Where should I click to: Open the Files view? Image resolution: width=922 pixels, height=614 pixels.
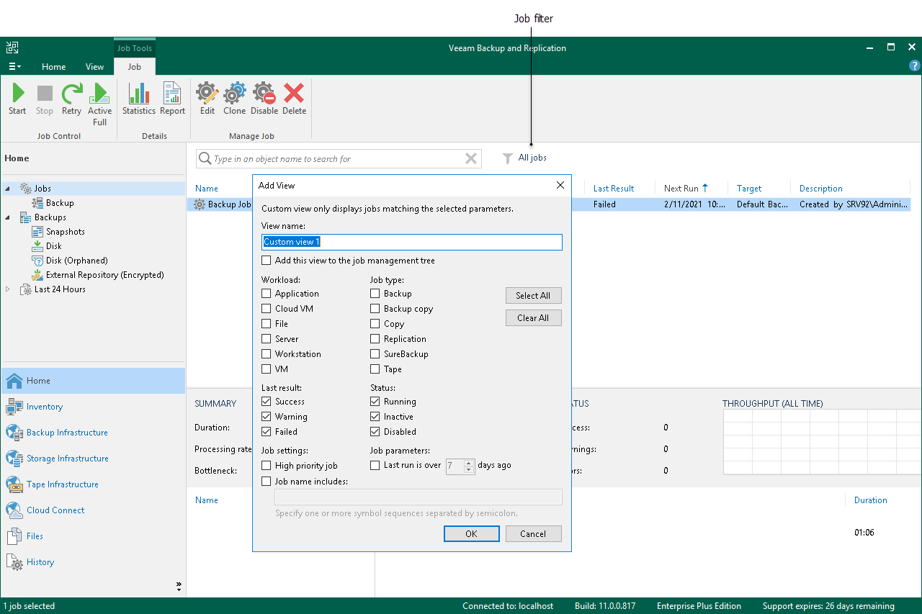(x=92, y=536)
